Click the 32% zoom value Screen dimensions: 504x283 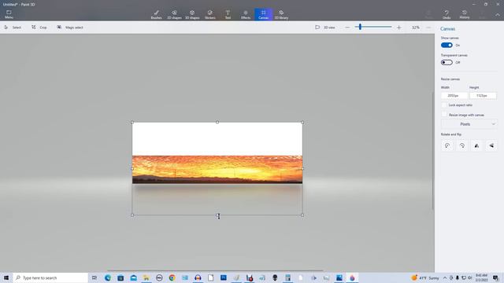pyautogui.click(x=416, y=28)
